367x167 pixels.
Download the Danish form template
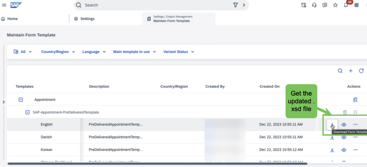332,137
